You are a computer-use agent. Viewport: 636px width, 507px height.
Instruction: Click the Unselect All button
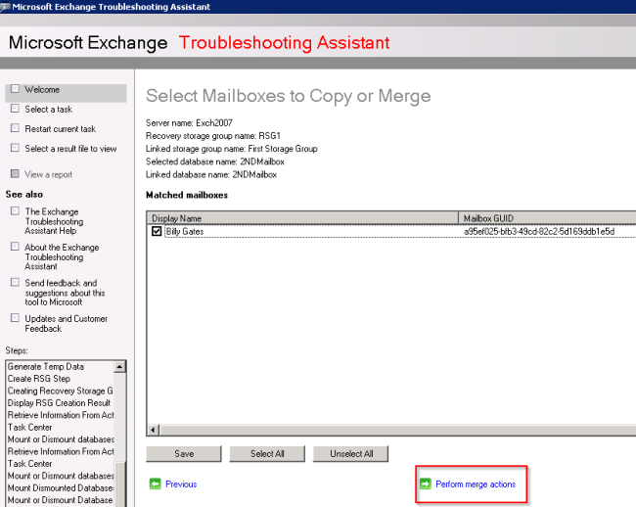tap(350, 454)
